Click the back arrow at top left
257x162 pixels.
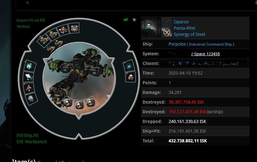pos(28,2)
